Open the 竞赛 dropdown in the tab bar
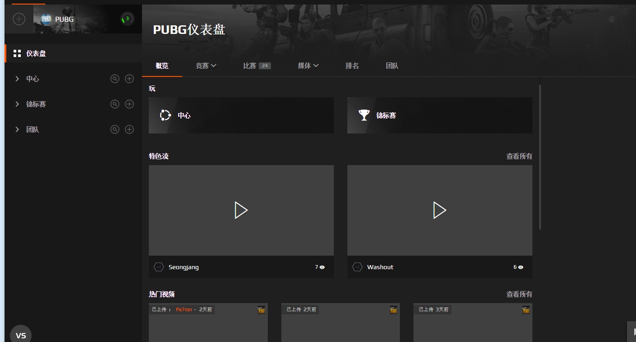636x342 pixels. (206, 66)
